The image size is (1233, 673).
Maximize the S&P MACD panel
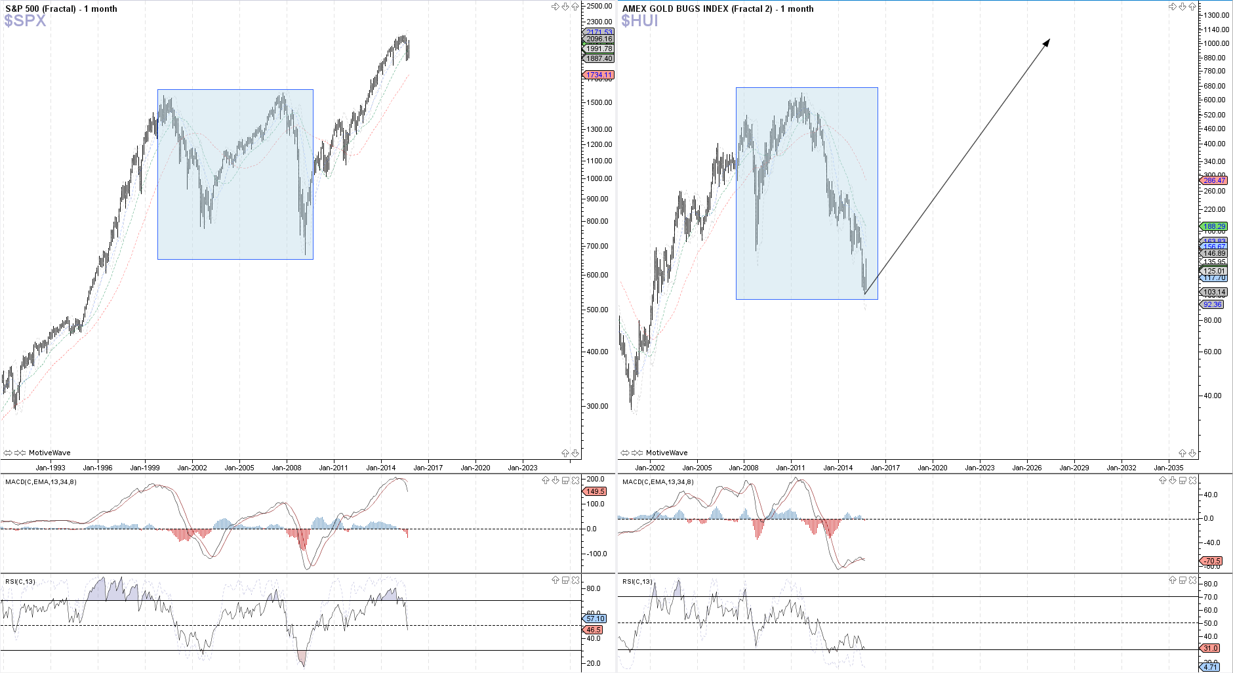tap(565, 480)
